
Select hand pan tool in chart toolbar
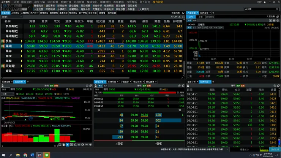click(x=64, y=145)
